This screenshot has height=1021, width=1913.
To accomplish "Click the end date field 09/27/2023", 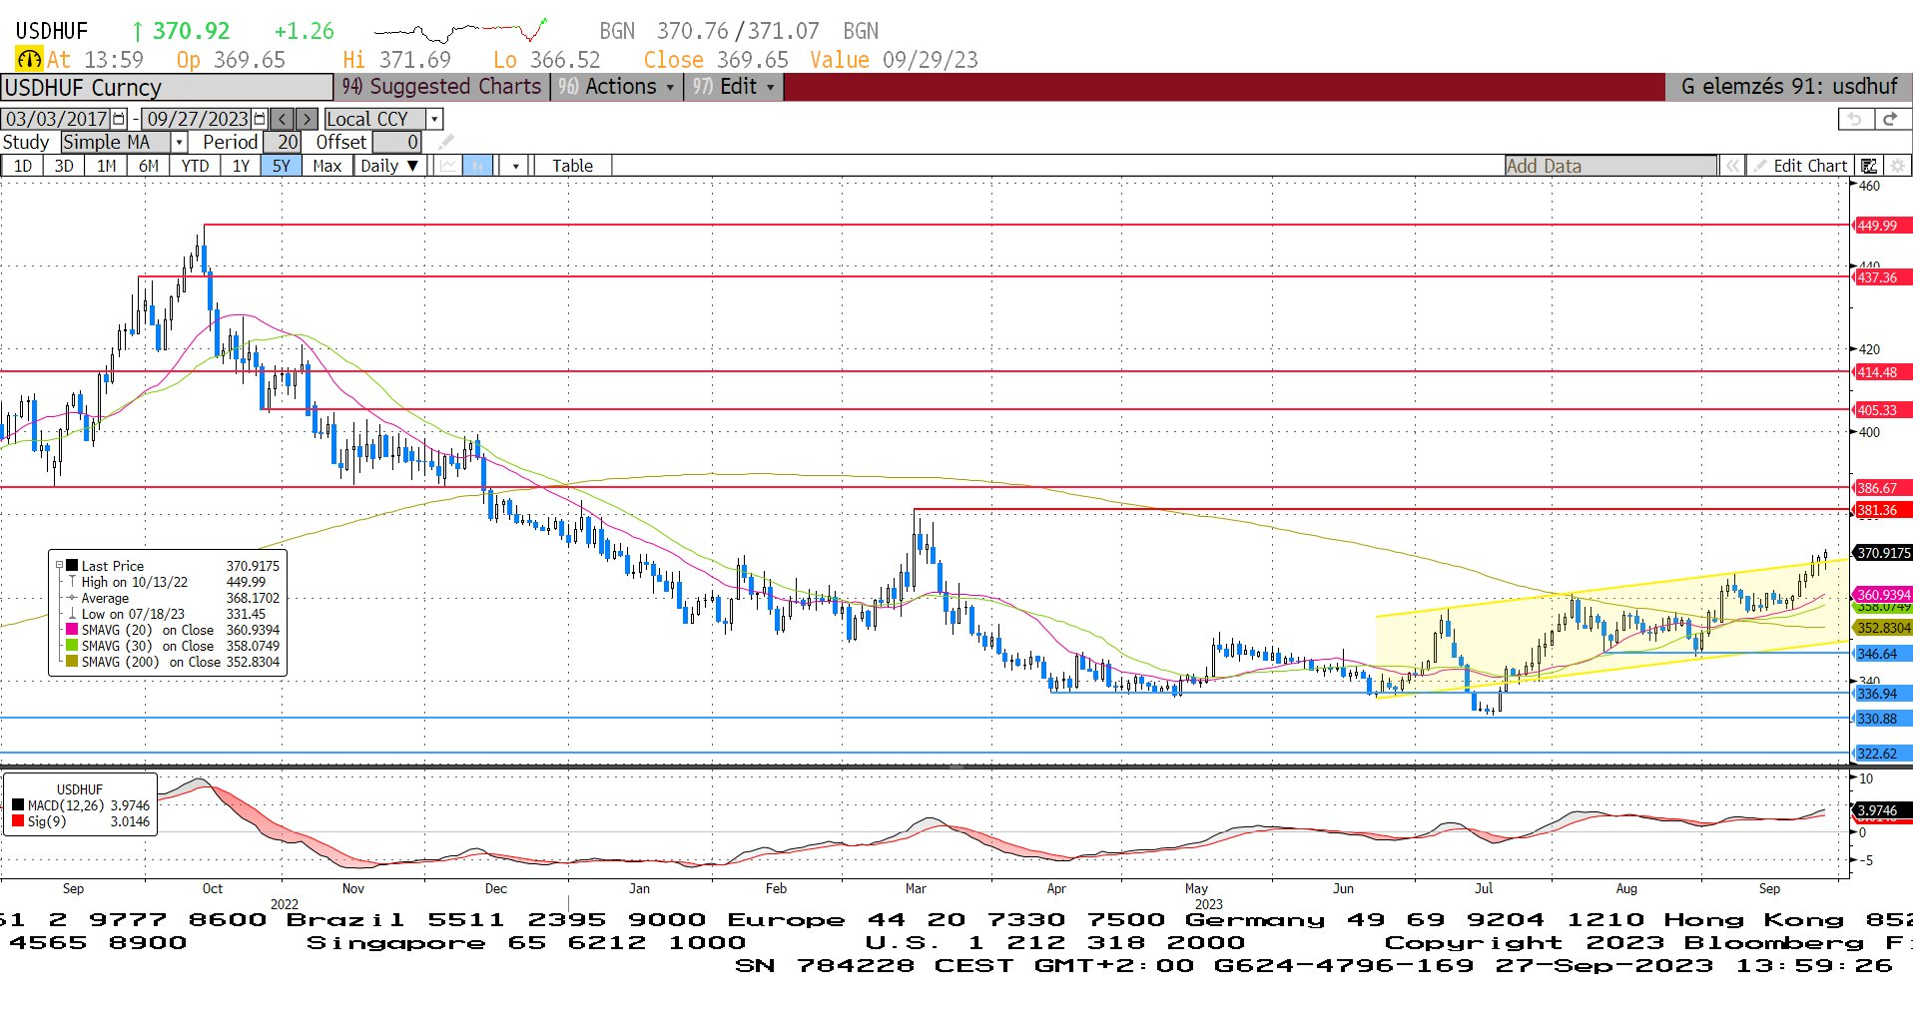I will [198, 119].
